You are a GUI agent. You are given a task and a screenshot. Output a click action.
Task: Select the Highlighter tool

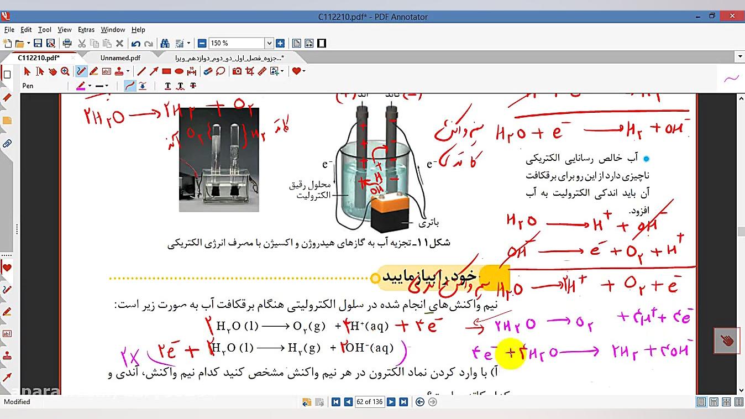coord(93,71)
